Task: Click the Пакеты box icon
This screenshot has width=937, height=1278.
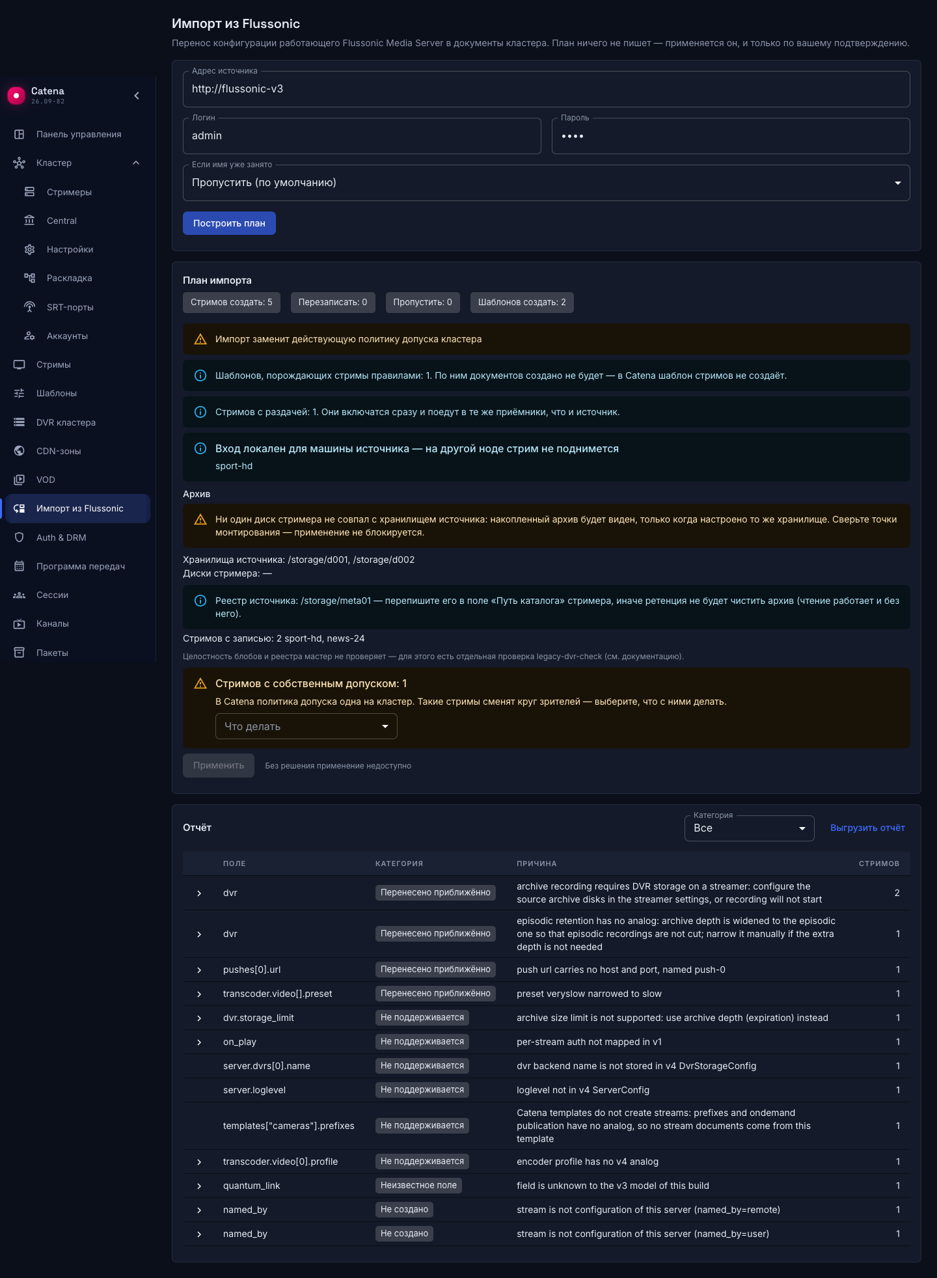Action: point(20,653)
